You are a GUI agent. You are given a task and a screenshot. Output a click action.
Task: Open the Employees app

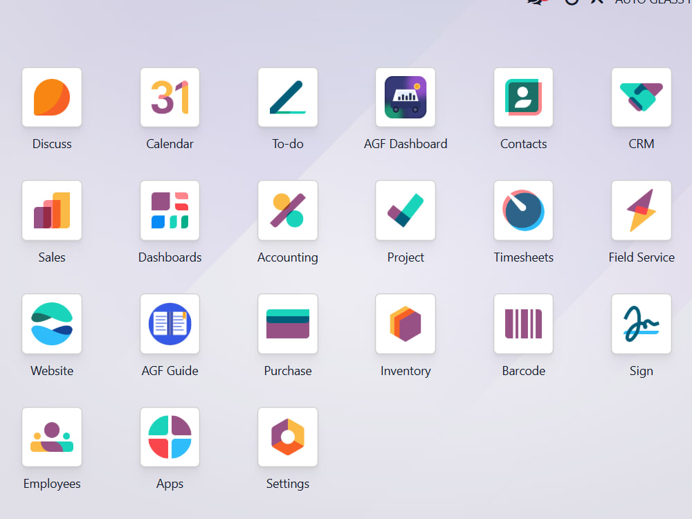(x=52, y=437)
